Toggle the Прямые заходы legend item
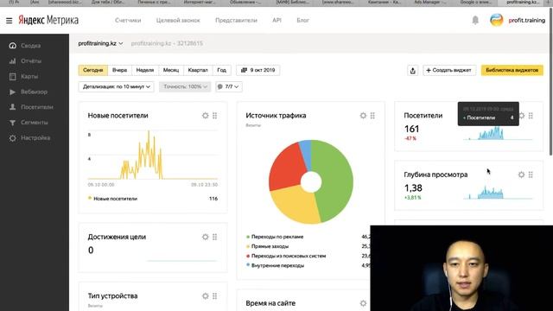The image size is (553, 311). pos(267,246)
